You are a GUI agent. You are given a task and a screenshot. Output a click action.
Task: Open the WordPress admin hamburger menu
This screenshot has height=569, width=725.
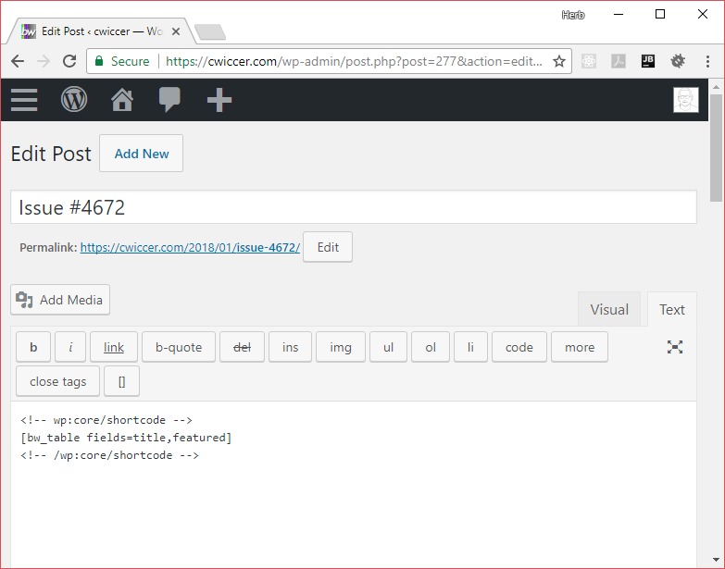point(24,100)
